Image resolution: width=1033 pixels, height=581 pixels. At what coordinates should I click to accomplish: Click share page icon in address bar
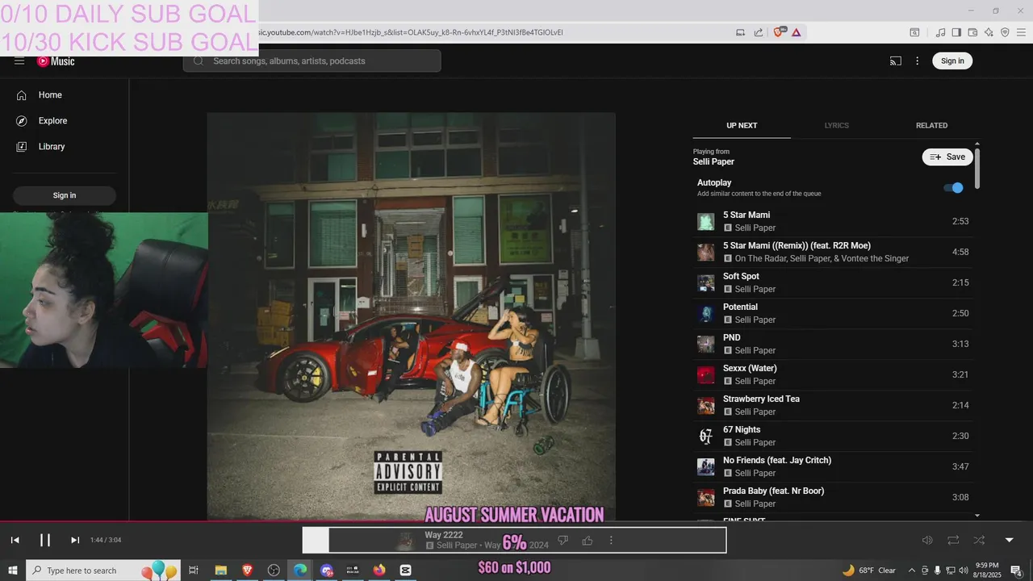(x=759, y=32)
